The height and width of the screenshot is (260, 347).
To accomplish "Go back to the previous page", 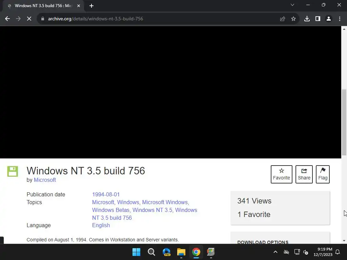I will (7, 19).
